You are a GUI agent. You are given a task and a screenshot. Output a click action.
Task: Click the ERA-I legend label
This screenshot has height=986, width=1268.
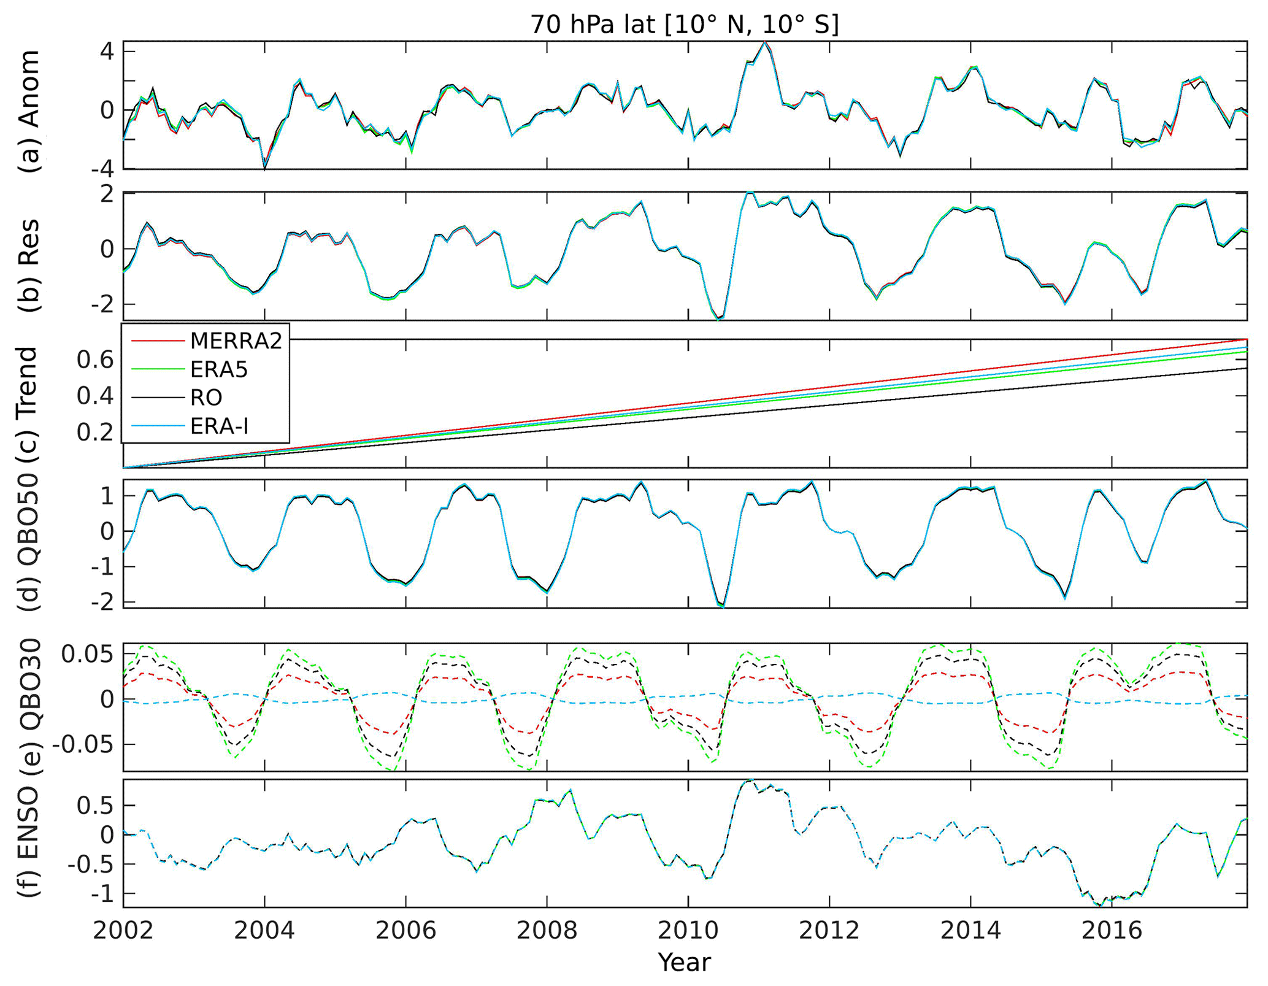click(219, 426)
